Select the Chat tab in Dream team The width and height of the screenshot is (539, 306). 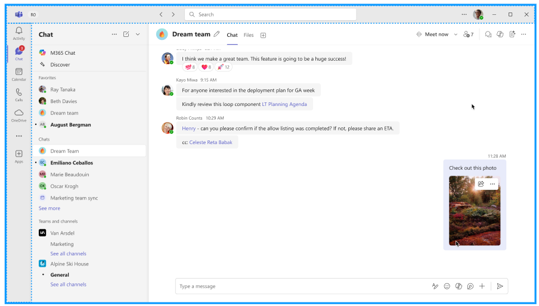(x=232, y=35)
